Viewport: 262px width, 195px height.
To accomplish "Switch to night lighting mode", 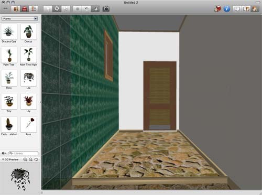I will (95, 9).
